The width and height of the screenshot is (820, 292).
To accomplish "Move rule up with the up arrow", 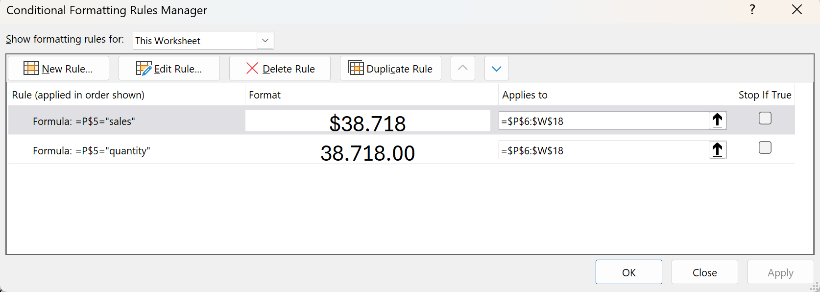I will 463,68.
